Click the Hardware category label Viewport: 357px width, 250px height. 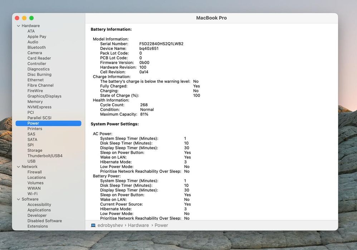[x=30, y=26]
